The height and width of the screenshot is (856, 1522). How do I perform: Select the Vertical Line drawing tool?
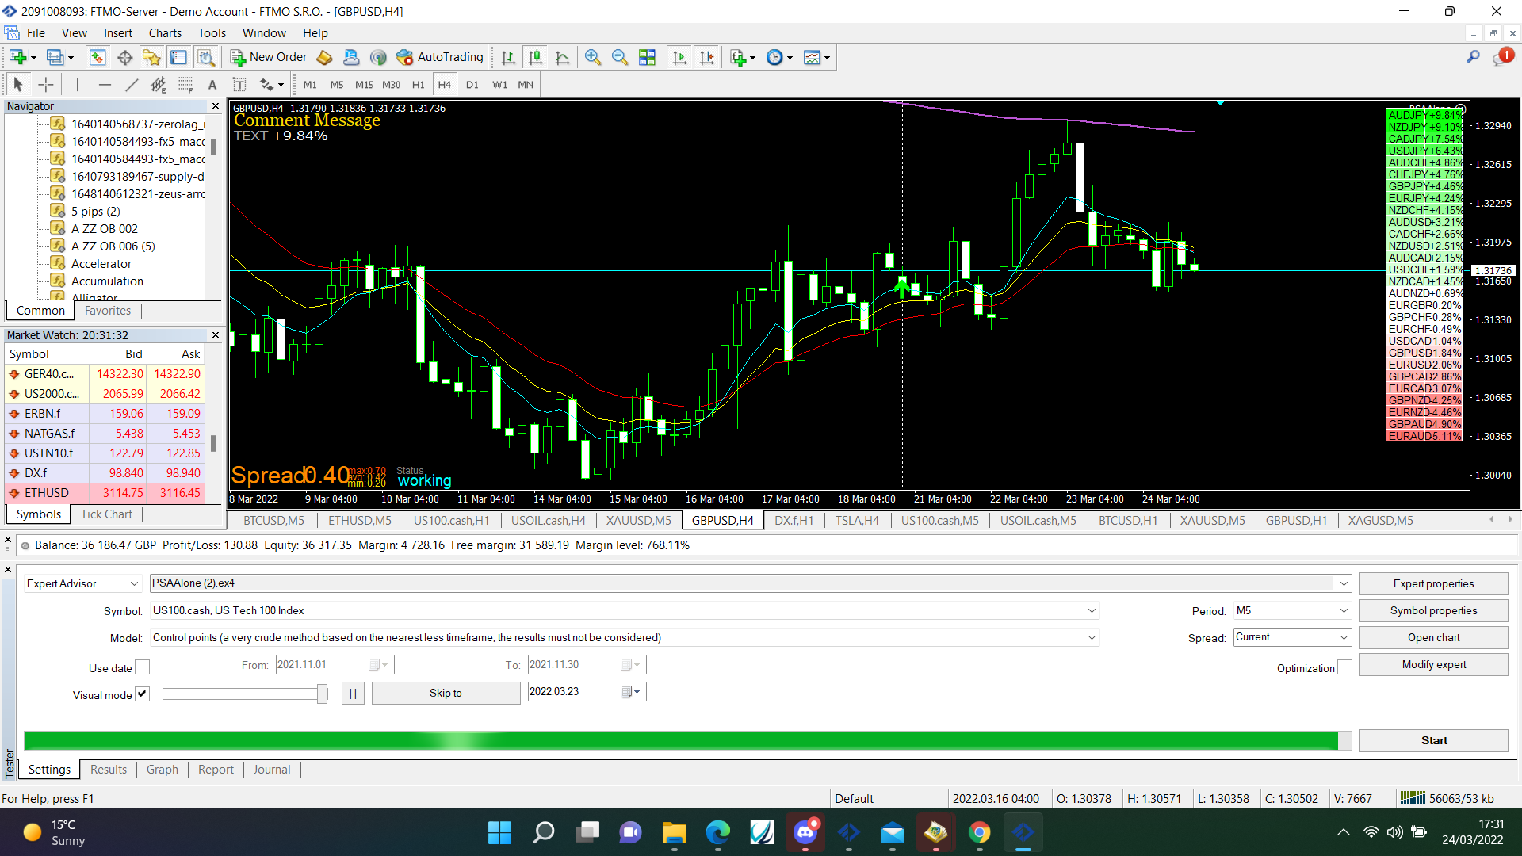tap(77, 84)
